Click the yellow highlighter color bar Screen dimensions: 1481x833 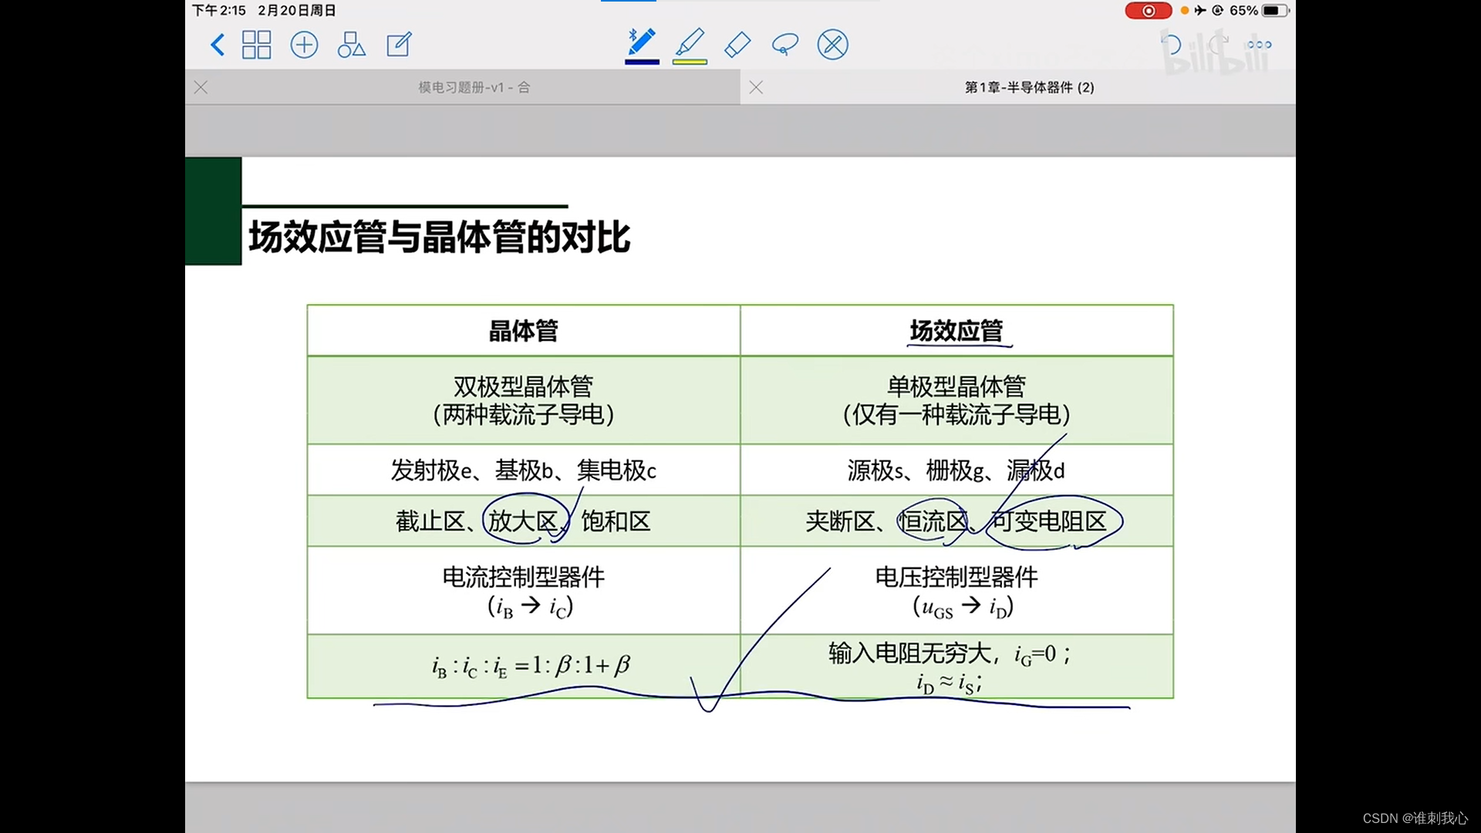[690, 62]
